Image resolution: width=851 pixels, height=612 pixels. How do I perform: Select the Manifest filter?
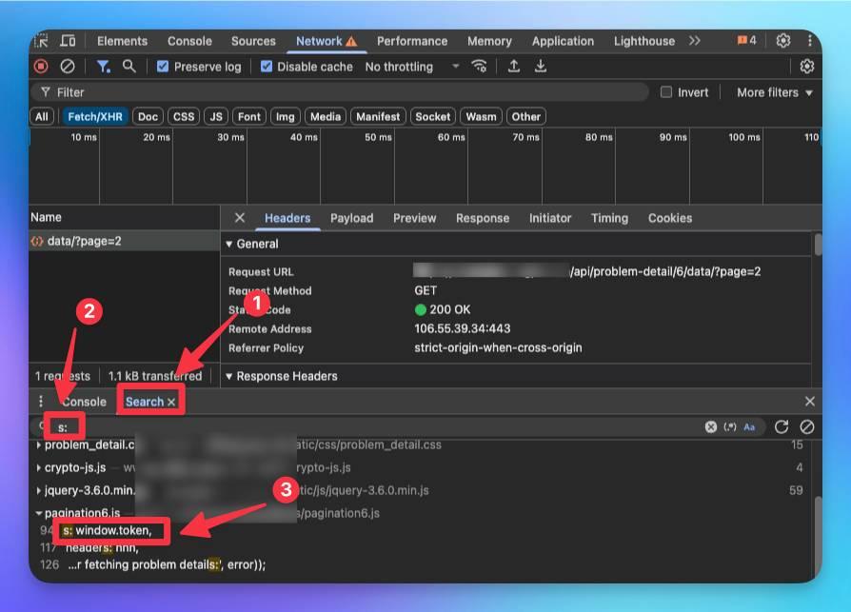tap(378, 117)
